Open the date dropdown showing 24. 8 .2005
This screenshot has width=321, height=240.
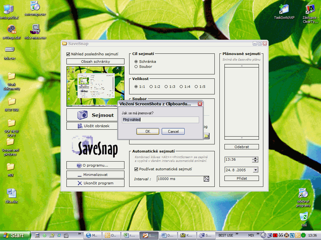point(255,170)
